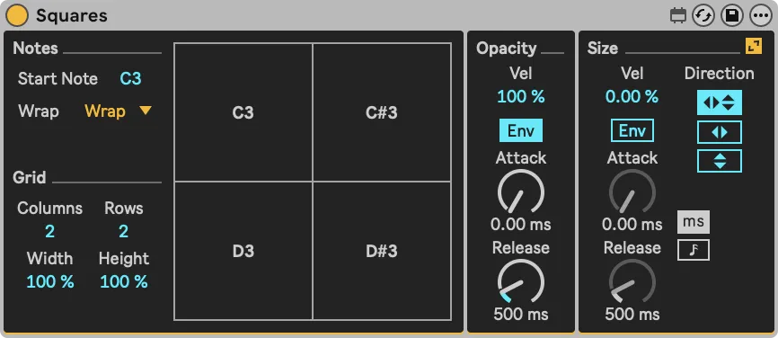This screenshot has height=338, width=778.
Task: Click the D3 grid square
Action: click(x=243, y=251)
